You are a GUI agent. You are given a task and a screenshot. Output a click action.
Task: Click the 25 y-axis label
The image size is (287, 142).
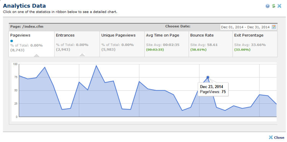click(16, 104)
